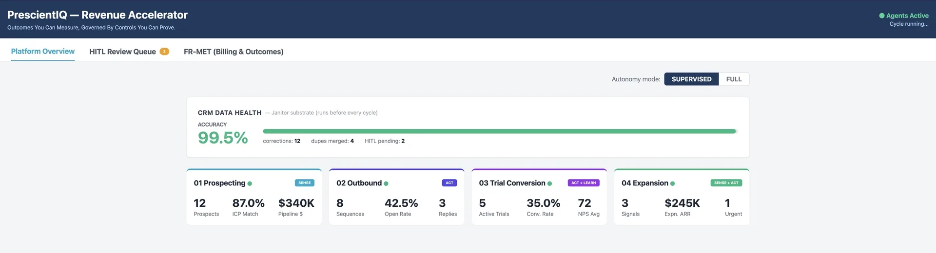Image resolution: width=936 pixels, height=253 pixels.
Task: Click the Trial Conversion green status dot
Action: pyautogui.click(x=549, y=183)
